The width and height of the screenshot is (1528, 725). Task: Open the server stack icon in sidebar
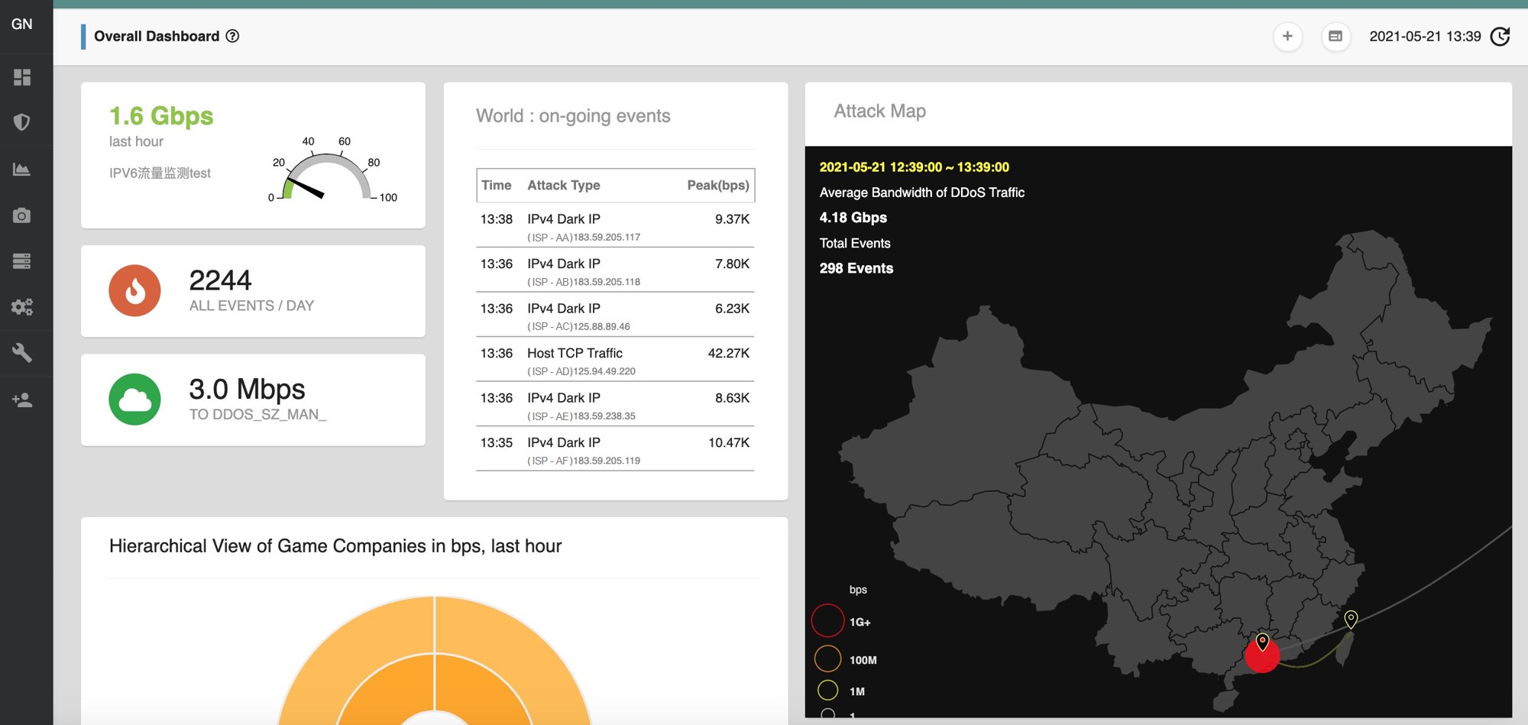coord(22,261)
